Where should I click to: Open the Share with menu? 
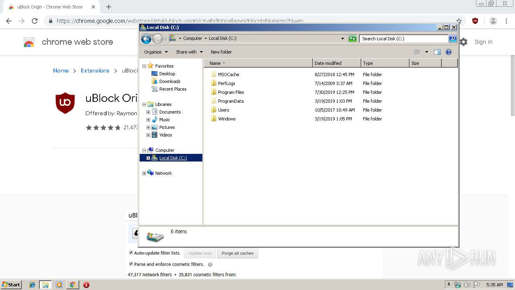pos(189,52)
